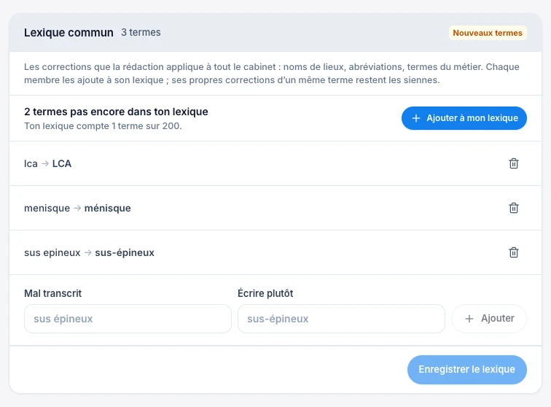Select the Lexique commun heading
Screen dimensions: 551x407
[69, 33]
